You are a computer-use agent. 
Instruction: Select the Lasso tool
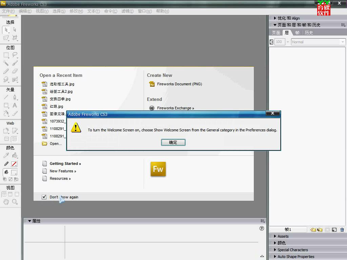click(x=15, y=55)
